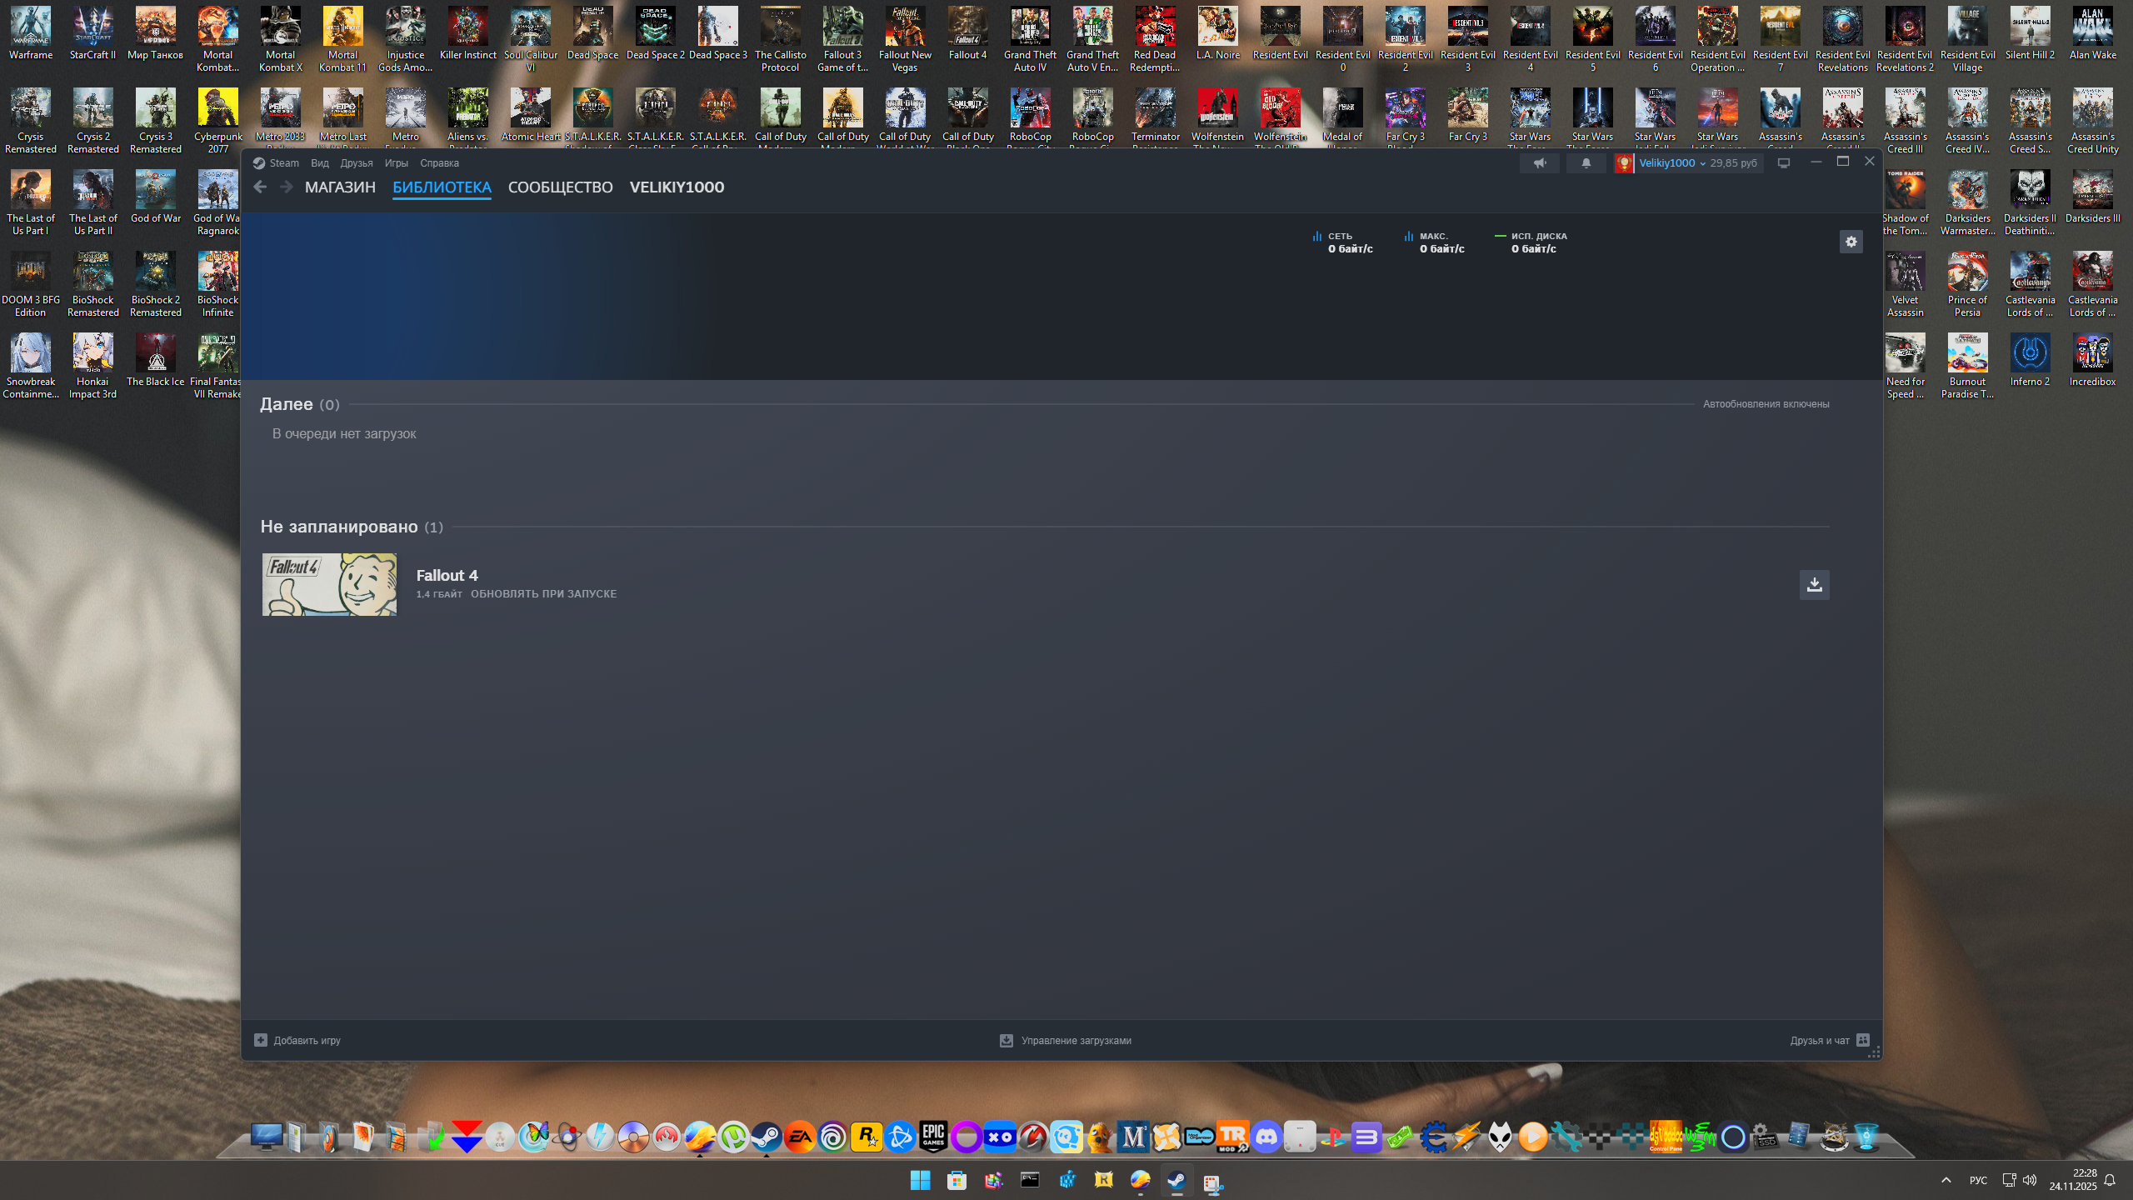Open the notifications bell
2133x1200 pixels.
click(1586, 163)
